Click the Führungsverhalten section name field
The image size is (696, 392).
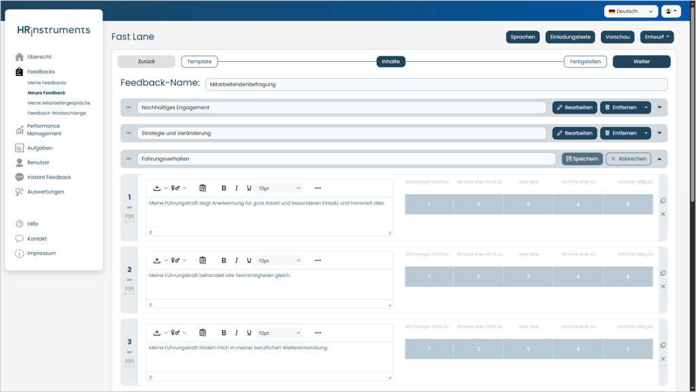point(346,159)
